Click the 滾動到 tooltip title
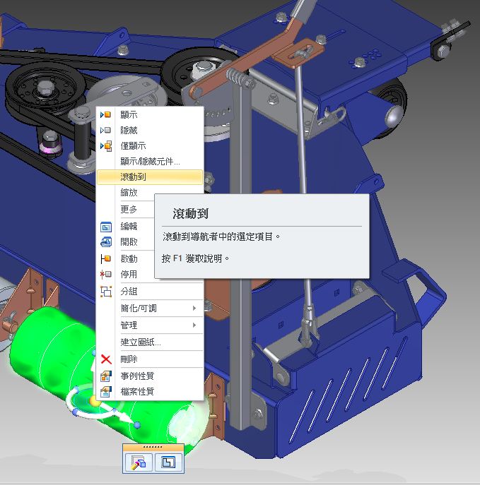 click(190, 214)
